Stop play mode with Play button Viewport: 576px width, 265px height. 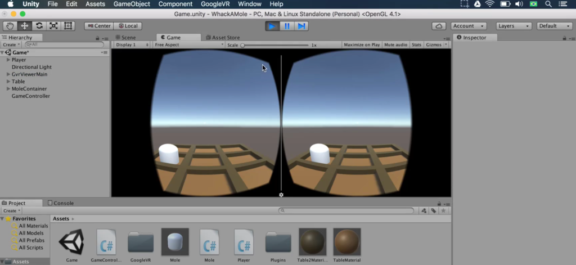[x=272, y=26]
